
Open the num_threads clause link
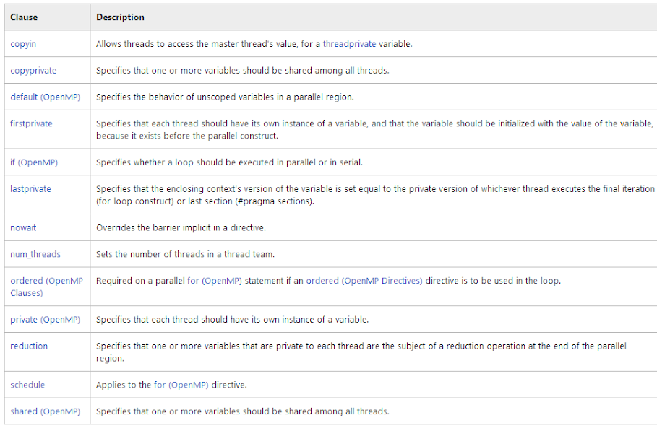[35, 254]
